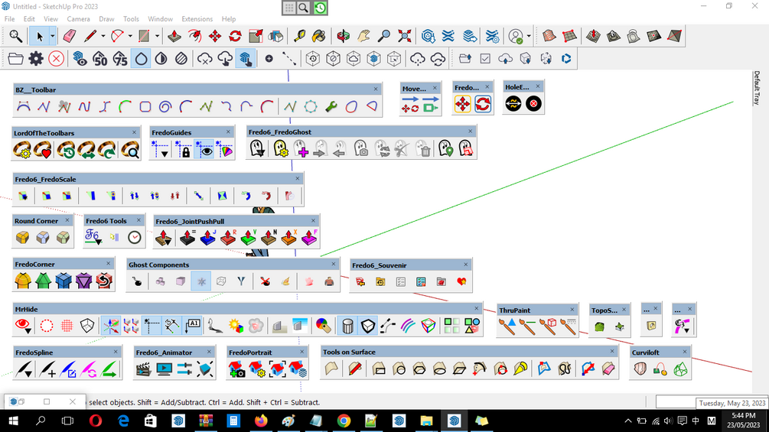Select the Move tool in main toolbar
The width and height of the screenshot is (769, 432).
(x=215, y=36)
